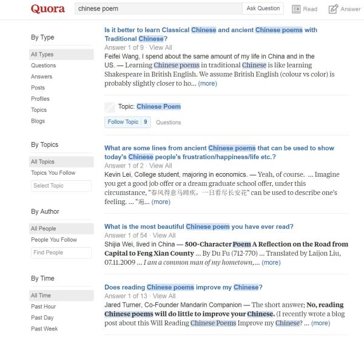
Task: Click the search box with "chinese poem"
Action: point(157,9)
